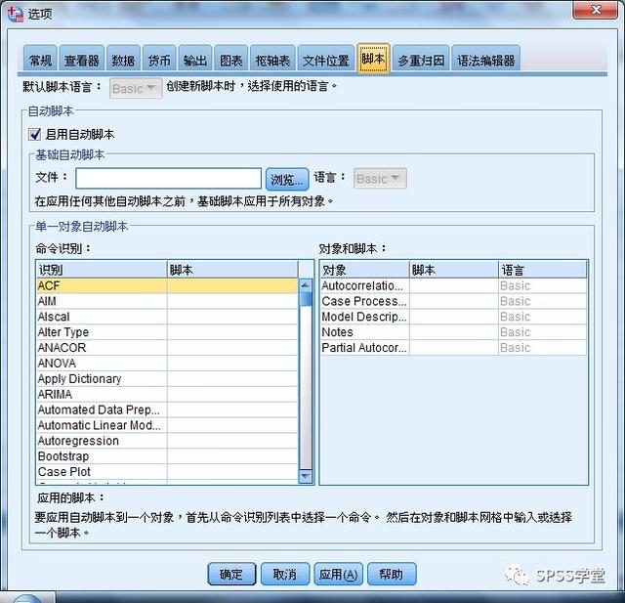
Task: Select the Bootstrap command row
Action: point(167,457)
